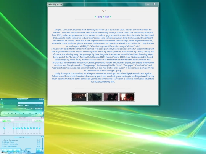206x154 pixels.
Task: Click the 1K equalizer band slider
Action: [25, 128]
